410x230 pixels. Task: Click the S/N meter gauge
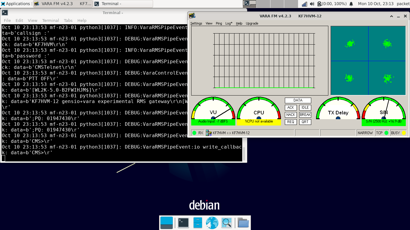coord(384,108)
